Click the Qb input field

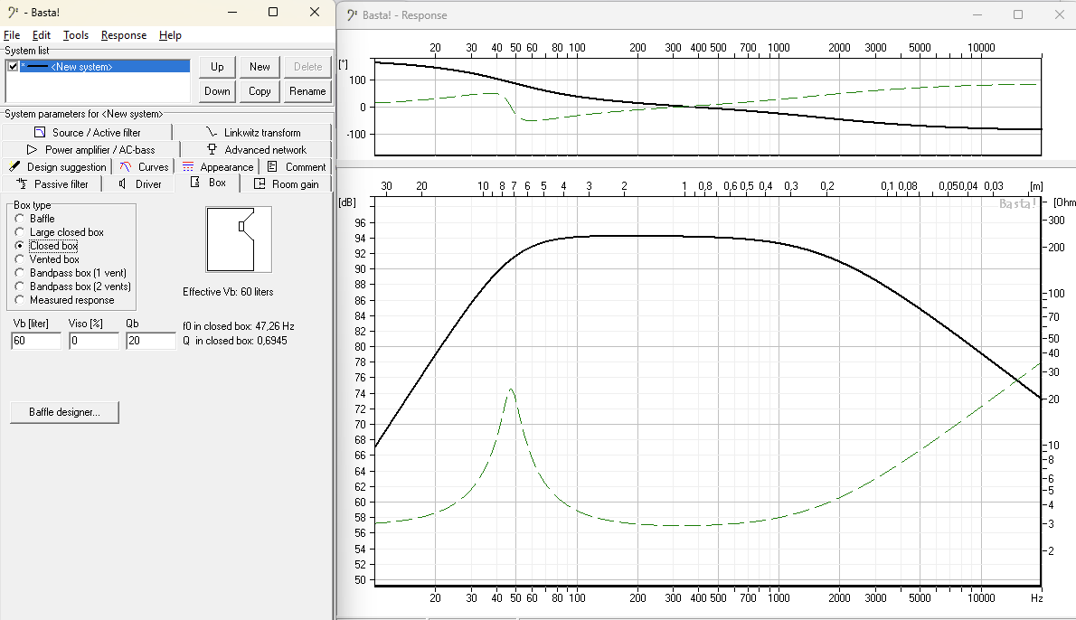coord(151,341)
